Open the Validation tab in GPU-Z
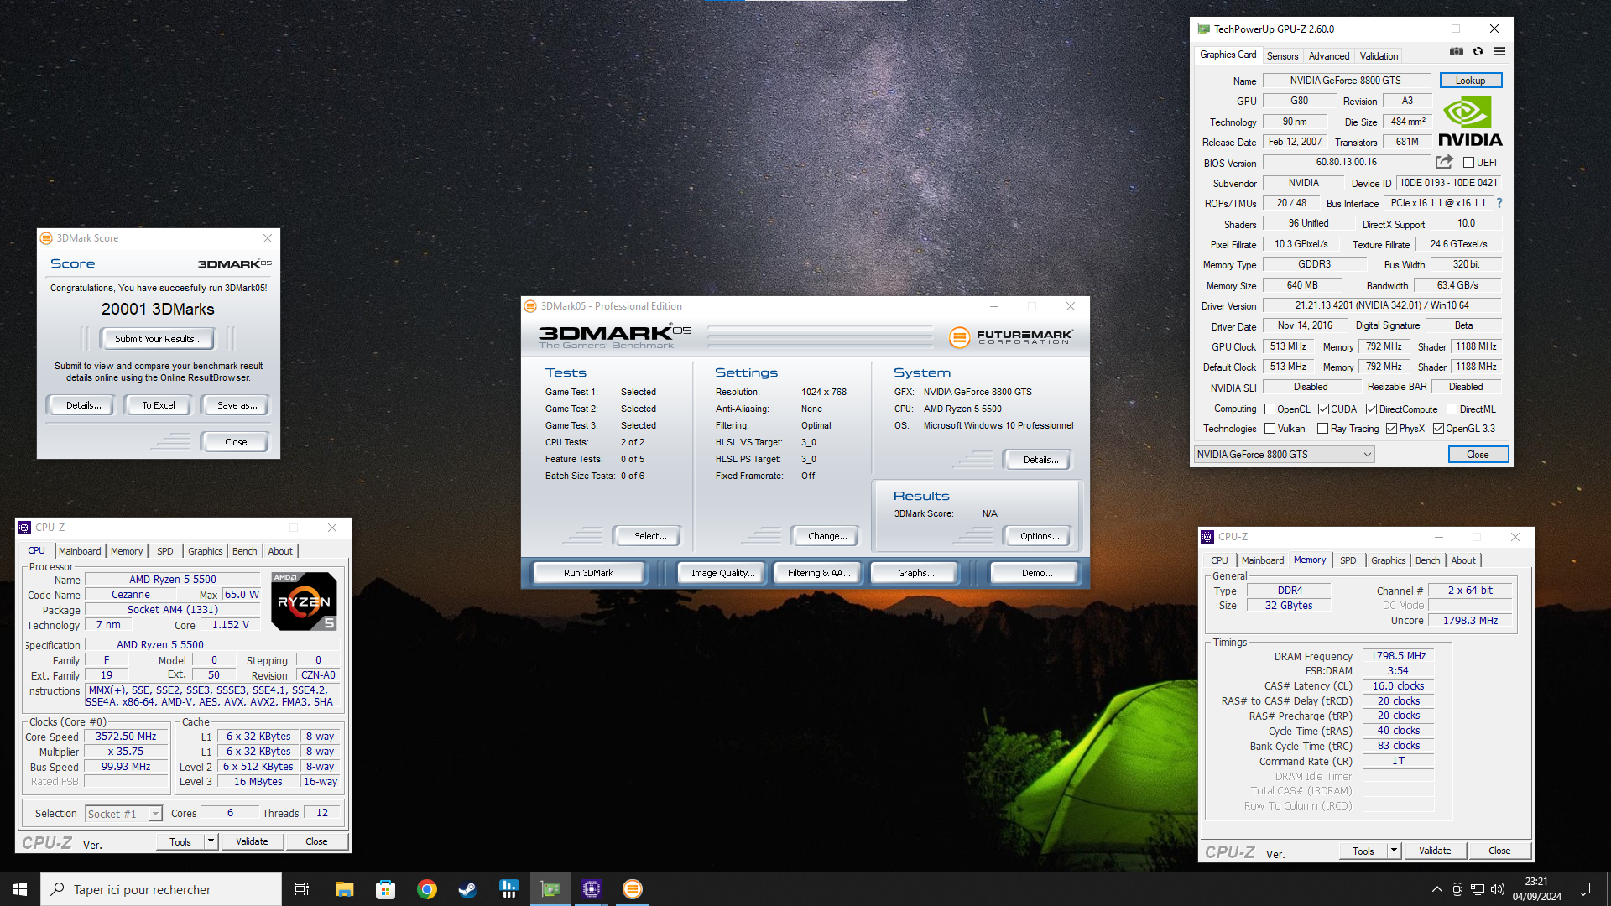Screen dimensions: 1611x906 click(x=1379, y=56)
